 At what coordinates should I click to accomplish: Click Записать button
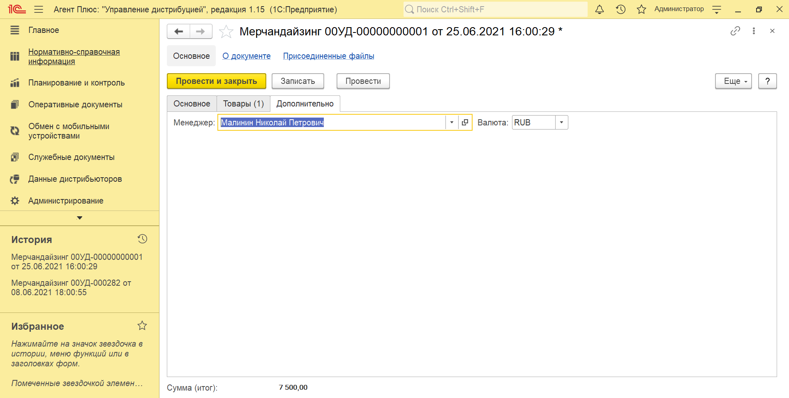tap(298, 81)
